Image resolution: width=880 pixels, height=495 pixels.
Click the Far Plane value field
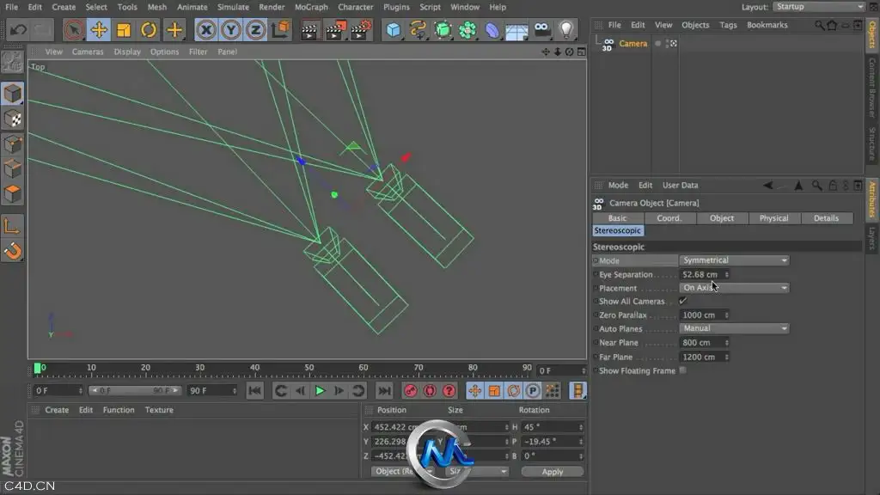click(701, 357)
